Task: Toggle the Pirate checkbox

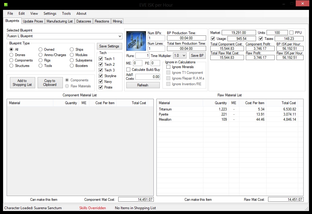Action: pyautogui.click(x=101, y=87)
